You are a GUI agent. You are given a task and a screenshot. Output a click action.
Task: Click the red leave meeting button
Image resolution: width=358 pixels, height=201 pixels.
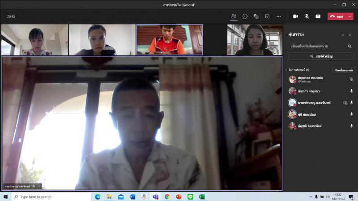337,17
